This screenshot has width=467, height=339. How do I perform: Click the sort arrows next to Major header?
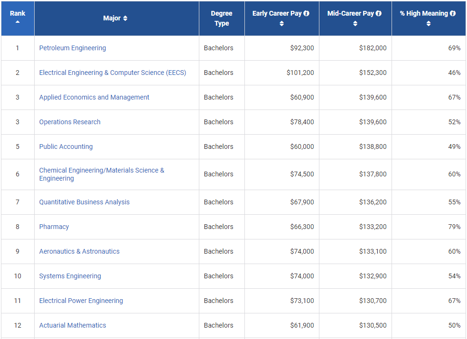coord(125,18)
